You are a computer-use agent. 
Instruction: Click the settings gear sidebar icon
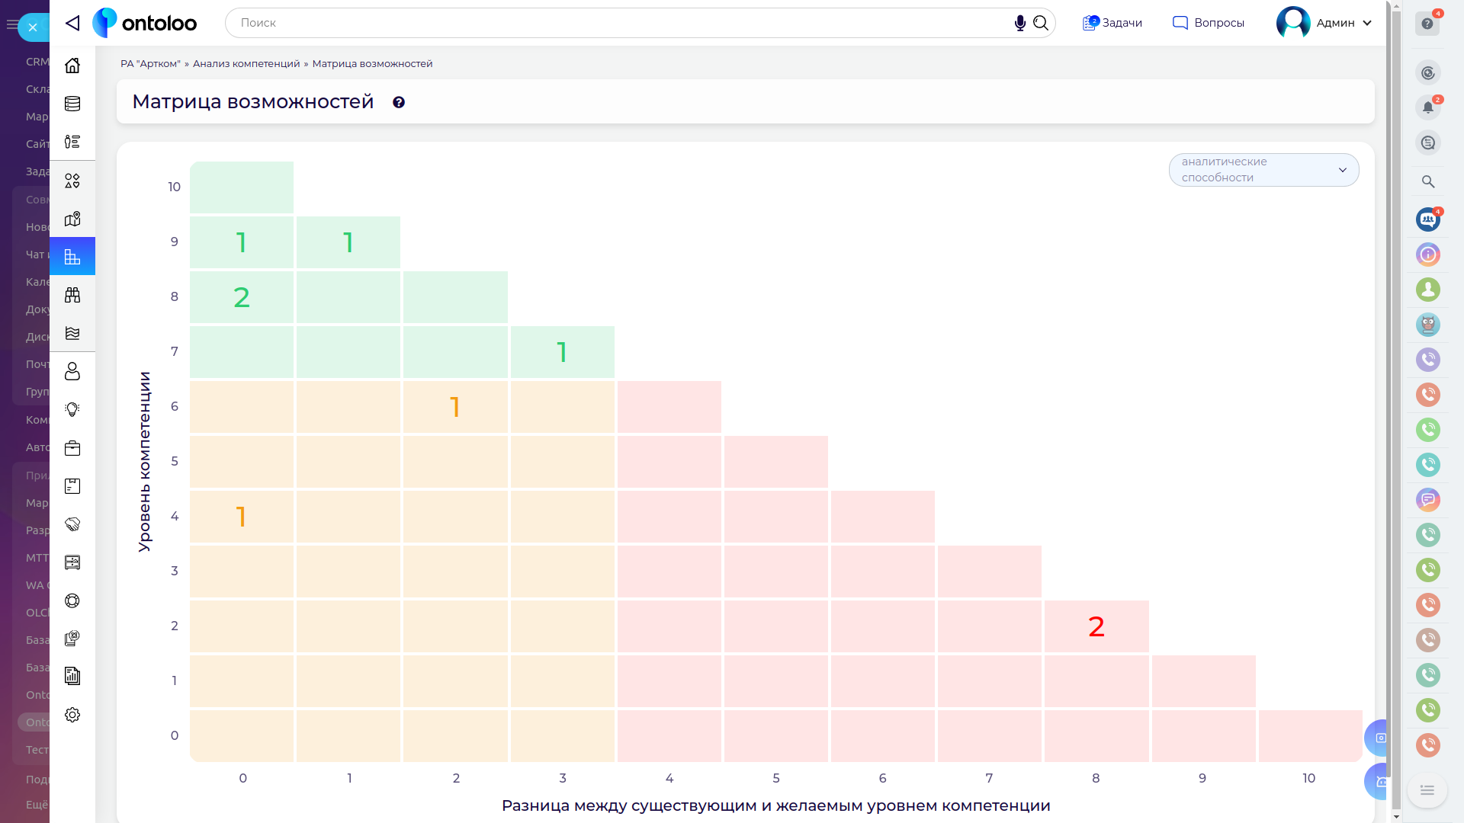point(72,715)
